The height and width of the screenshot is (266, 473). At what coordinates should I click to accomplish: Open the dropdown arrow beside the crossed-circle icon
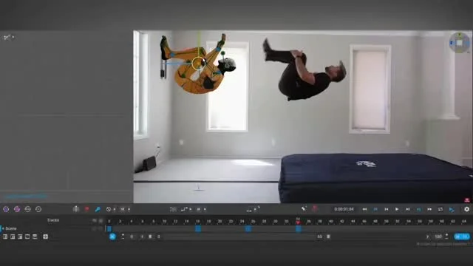tap(114, 209)
